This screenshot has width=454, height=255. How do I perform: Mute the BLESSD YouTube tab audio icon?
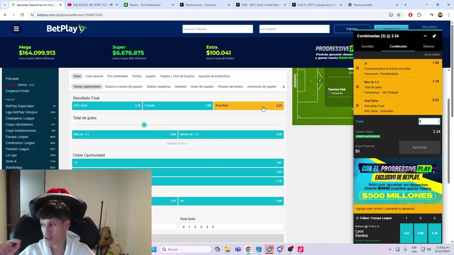click(111, 5)
